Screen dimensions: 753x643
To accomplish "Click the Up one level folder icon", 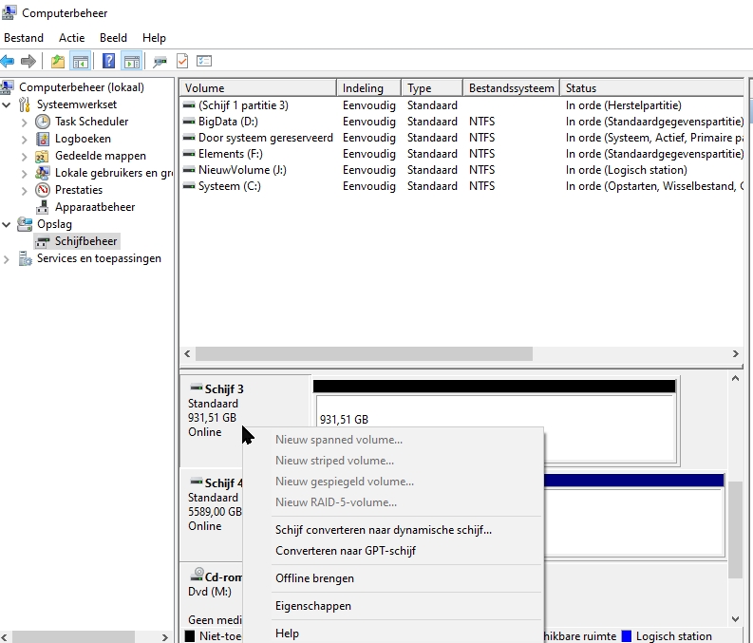I will click(x=59, y=62).
